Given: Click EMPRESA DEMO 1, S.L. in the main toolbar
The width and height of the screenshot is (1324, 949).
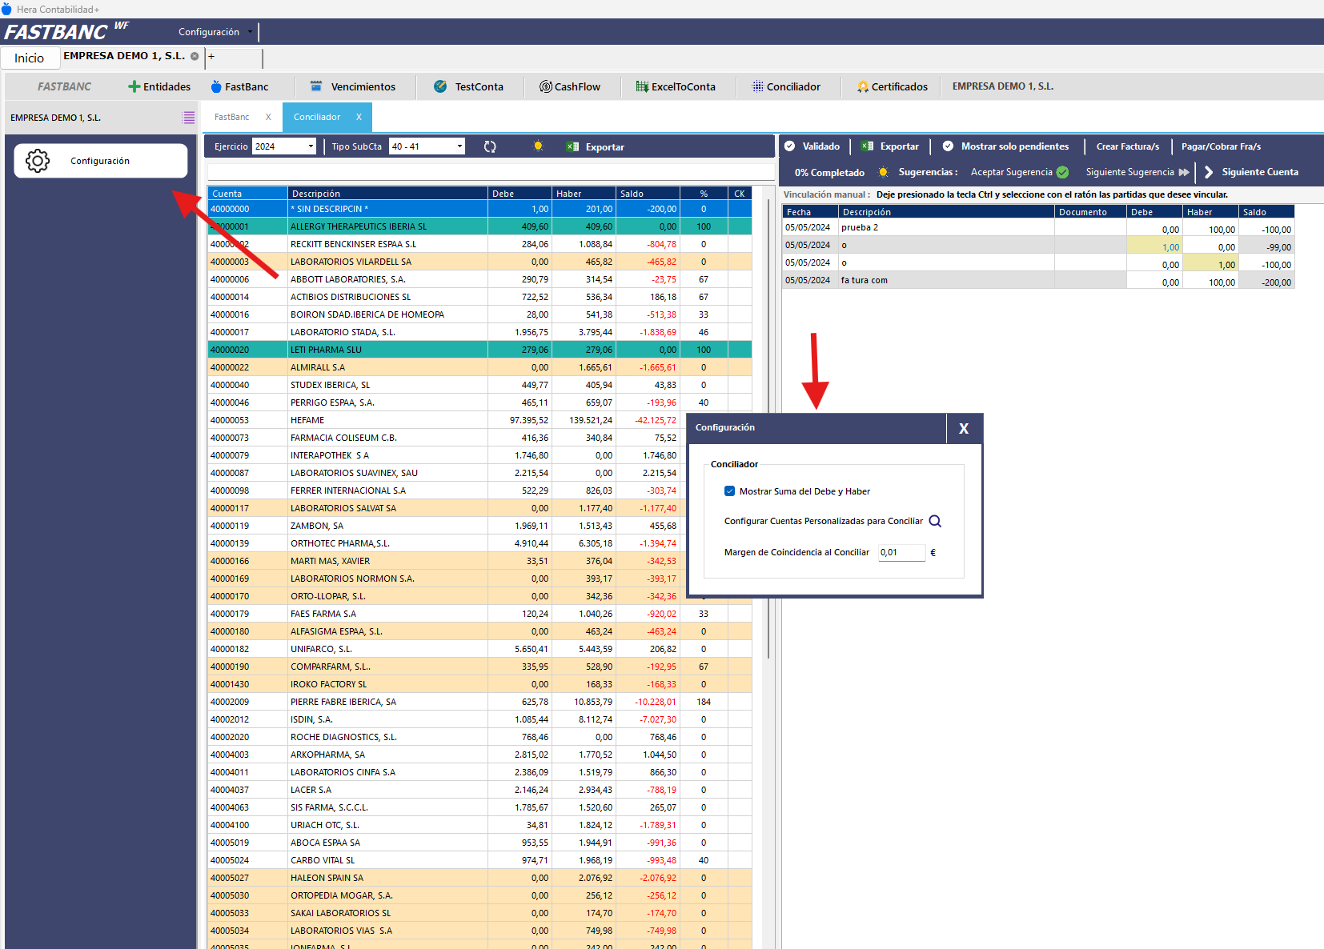Looking at the screenshot, I should click(x=1003, y=86).
